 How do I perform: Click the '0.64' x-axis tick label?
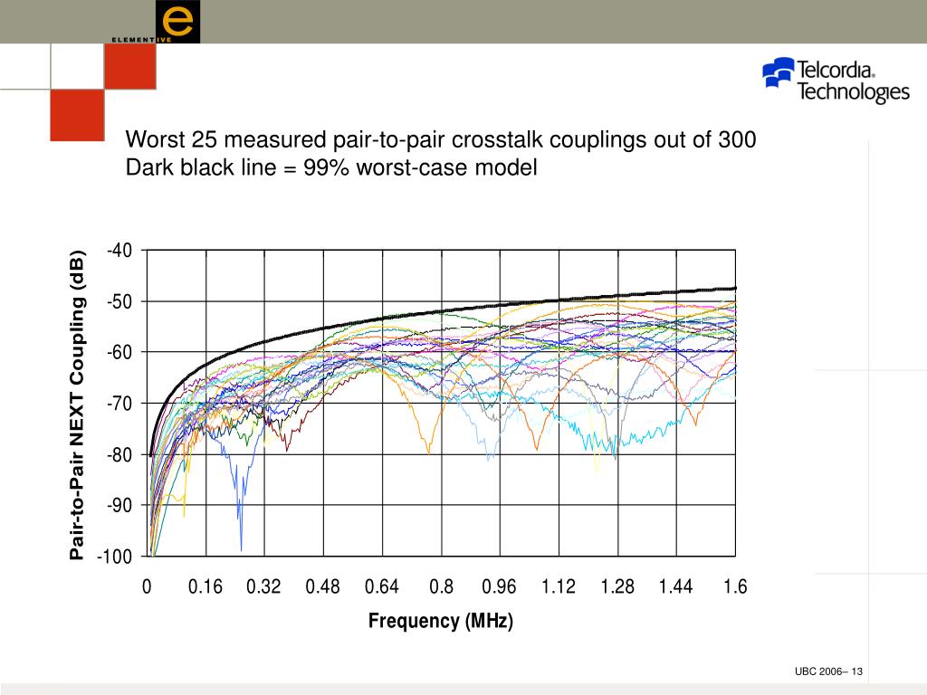382,586
